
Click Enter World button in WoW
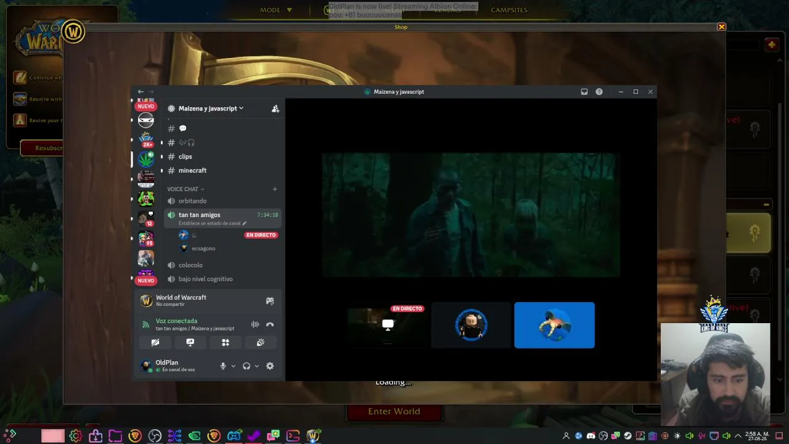pyautogui.click(x=394, y=412)
